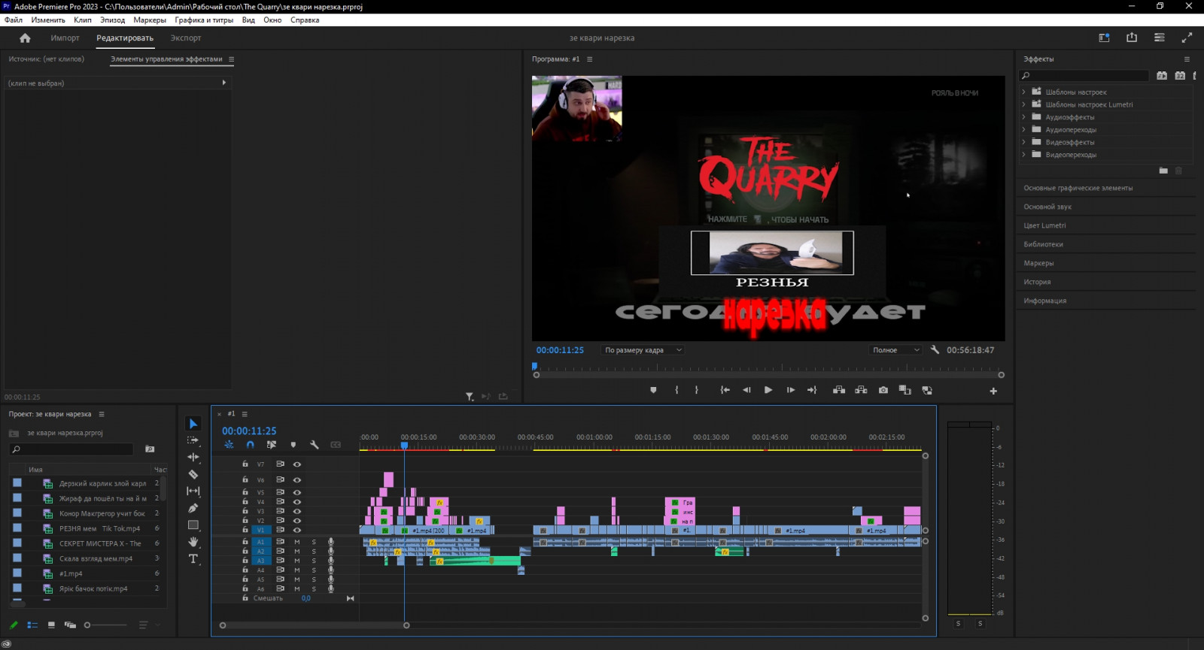The height and width of the screenshot is (650, 1204).
Task: Solo audio track A2
Action: click(315, 552)
